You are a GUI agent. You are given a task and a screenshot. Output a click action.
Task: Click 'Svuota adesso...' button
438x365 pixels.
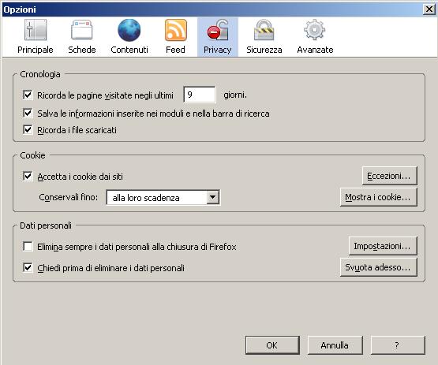[379, 267]
